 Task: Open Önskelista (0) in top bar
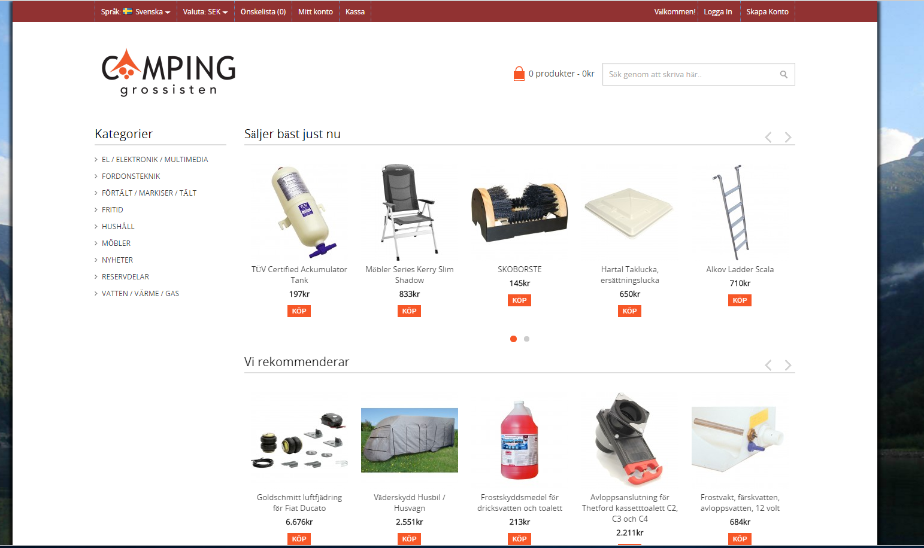coord(263,11)
